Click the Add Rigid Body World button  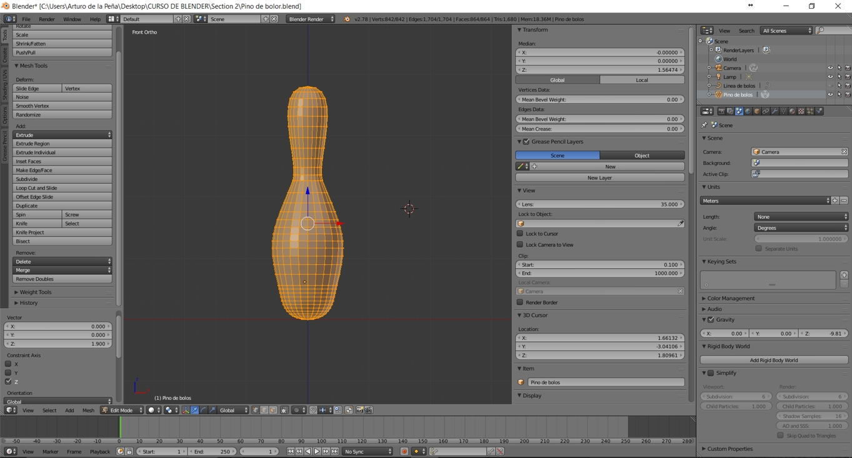click(x=773, y=360)
